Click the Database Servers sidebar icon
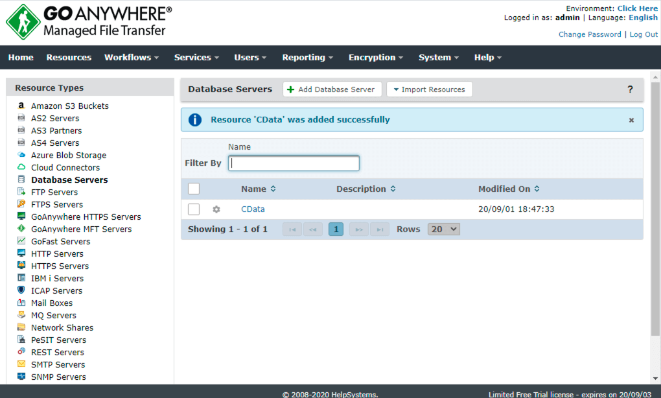This screenshot has width=661, height=398. point(21,179)
